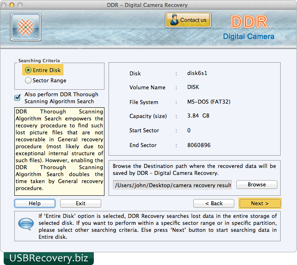Click the speech bubble info icon
Screen dimensions: 297x265
26,224
